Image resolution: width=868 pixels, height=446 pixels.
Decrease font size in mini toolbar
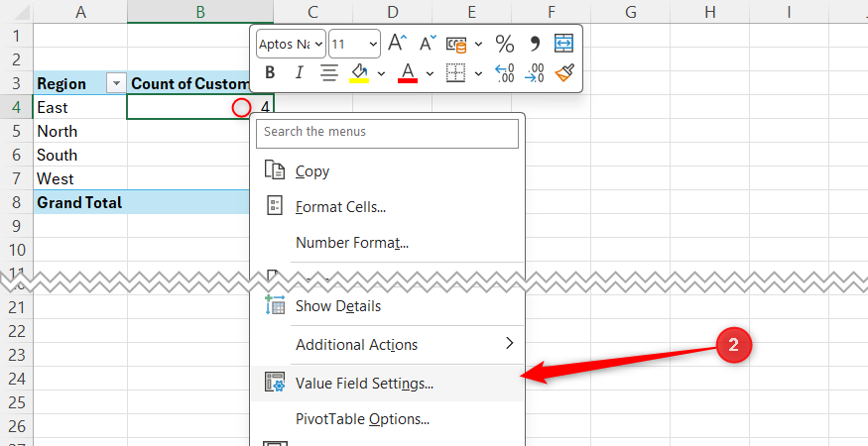428,44
